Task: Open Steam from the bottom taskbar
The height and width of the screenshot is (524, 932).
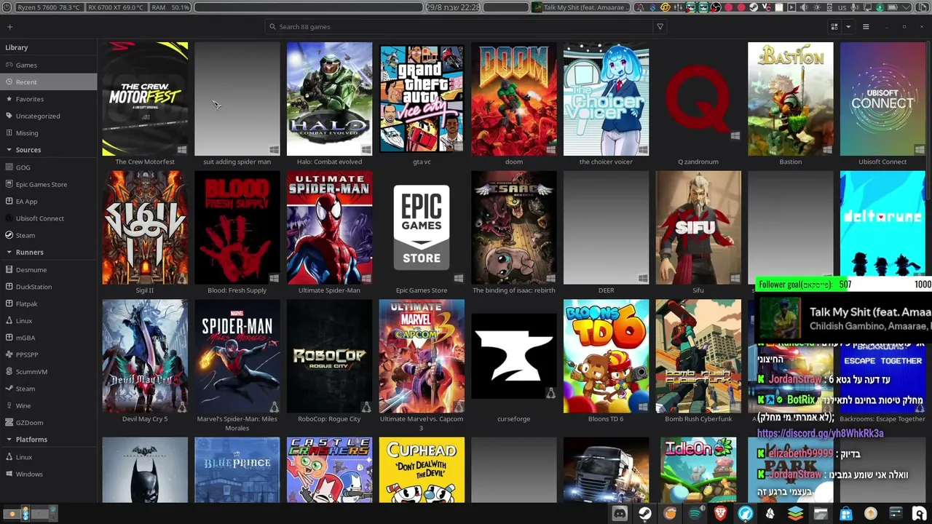Action: [645, 514]
